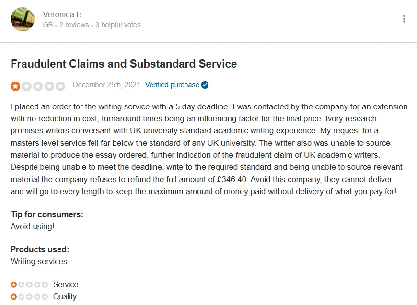The height and width of the screenshot is (305, 417).
Task: Click the orange first star of overall rating
Action: [15, 86]
